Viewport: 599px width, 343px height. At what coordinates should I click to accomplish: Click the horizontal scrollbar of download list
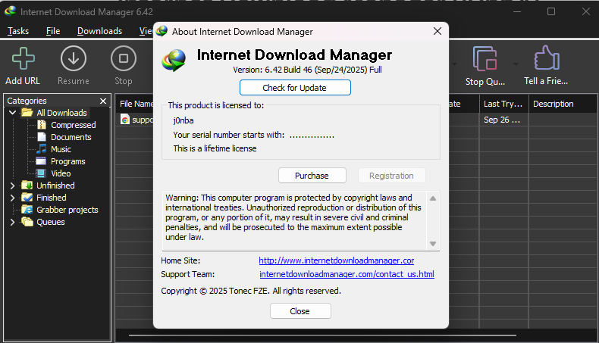click(x=322, y=335)
